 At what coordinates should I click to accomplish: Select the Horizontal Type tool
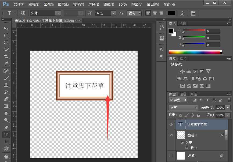pyautogui.click(x=6, y=135)
